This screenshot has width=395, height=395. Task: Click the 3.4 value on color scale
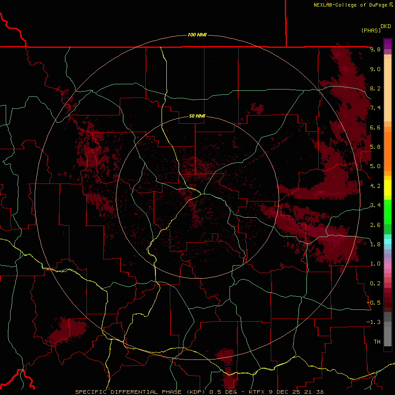(x=375, y=205)
